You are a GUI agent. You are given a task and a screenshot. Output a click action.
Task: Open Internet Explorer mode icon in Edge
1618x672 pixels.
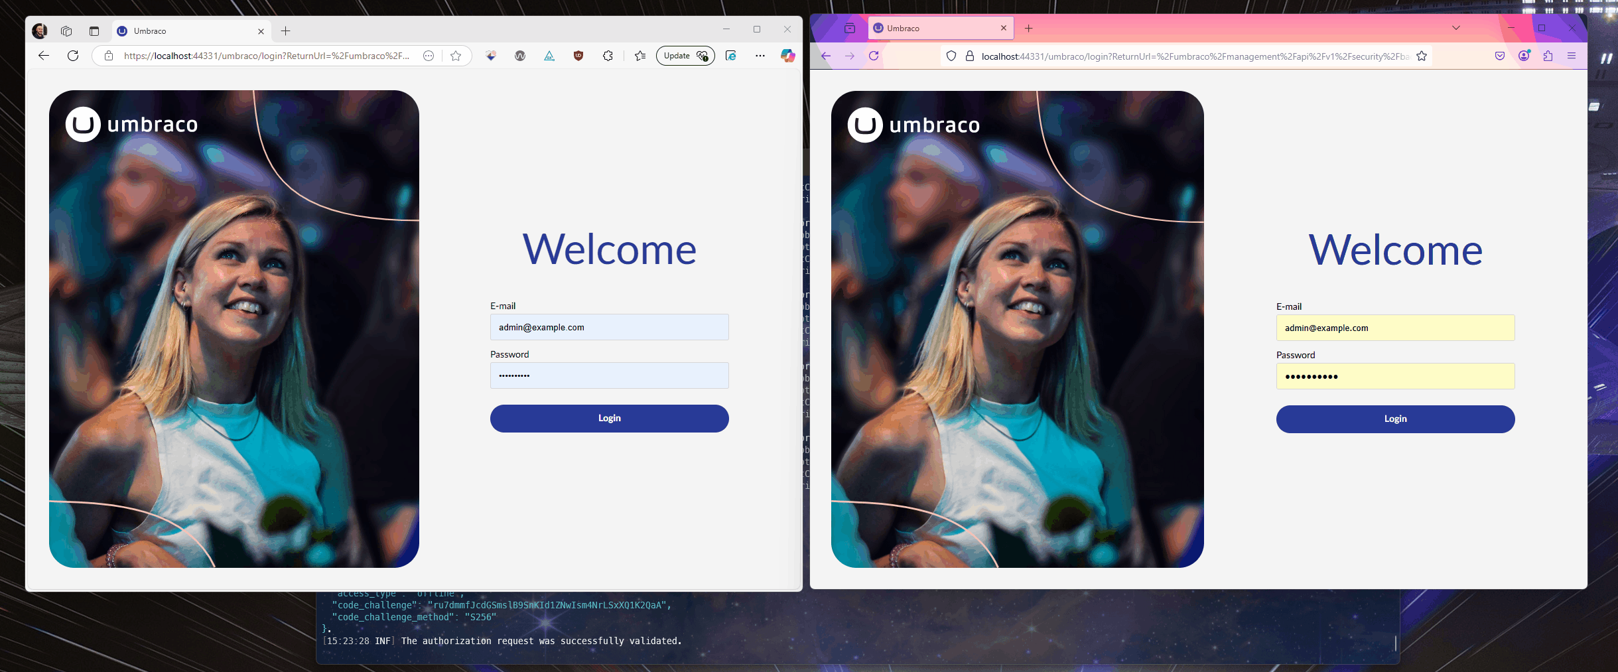coord(731,56)
